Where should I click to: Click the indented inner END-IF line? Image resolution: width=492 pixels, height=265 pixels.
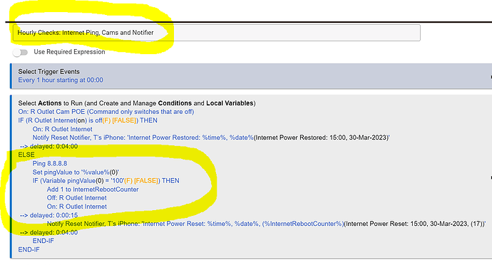click(43, 241)
